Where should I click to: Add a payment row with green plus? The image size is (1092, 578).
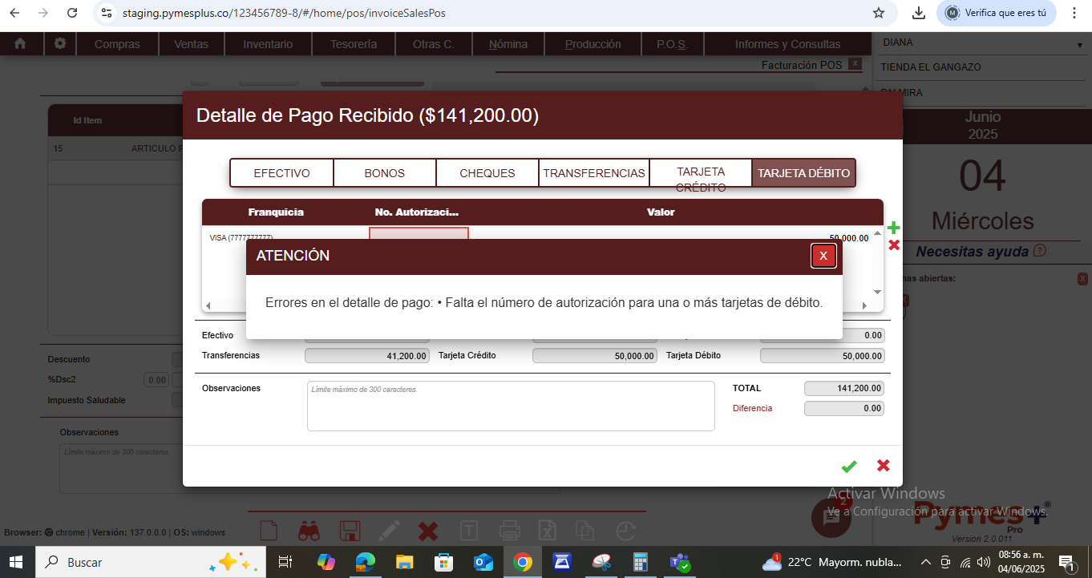pyautogui.click(x=893, y=228)
